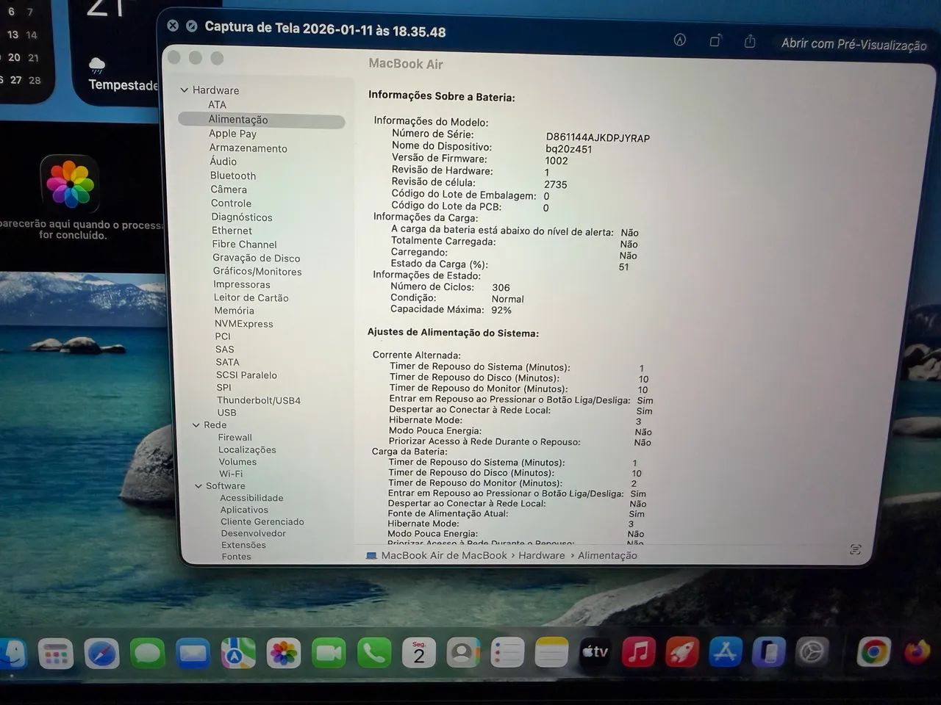
Task: Collapse the Software section in the sidebar
Action: click(x=198, y=485)
